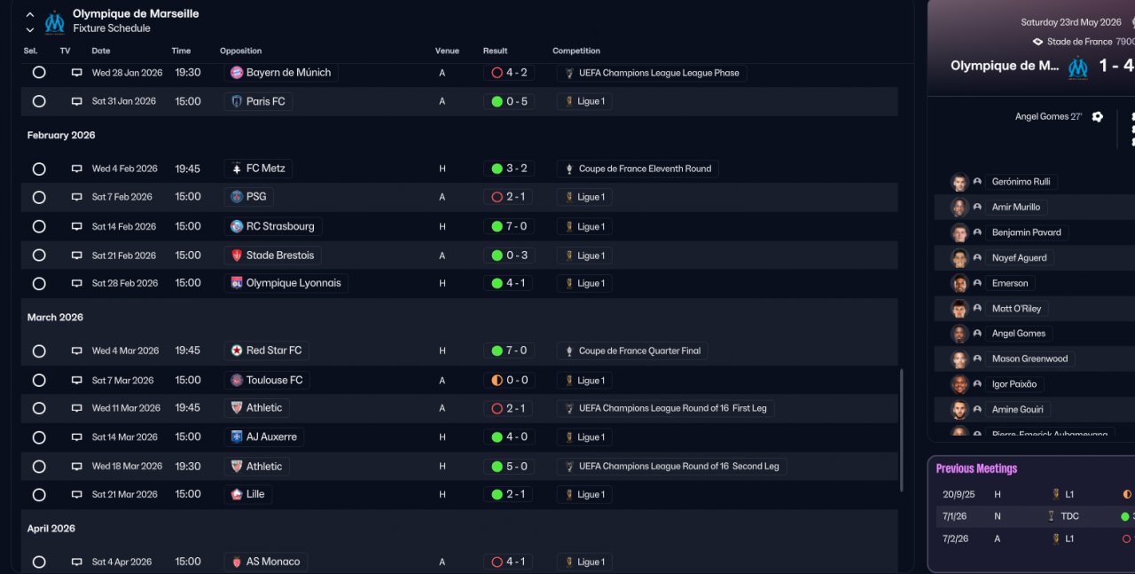The width and height of the screenshot is (1135, 574).
Task: Open Angel Gomes player name in lineup
Action: pyautogui.click(x=1019, y=334)
